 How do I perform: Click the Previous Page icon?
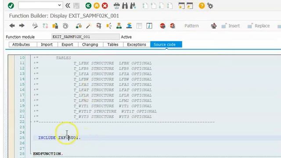click(x=153, y=6)
